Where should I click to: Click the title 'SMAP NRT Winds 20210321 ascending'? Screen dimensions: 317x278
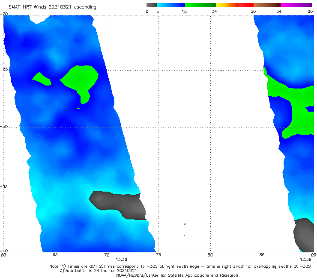pyautogui.click(x=52, y=7)
